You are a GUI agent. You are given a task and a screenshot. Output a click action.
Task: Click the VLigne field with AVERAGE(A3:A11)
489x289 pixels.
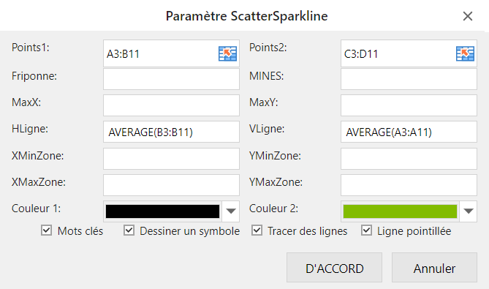(x=409, y=132)
